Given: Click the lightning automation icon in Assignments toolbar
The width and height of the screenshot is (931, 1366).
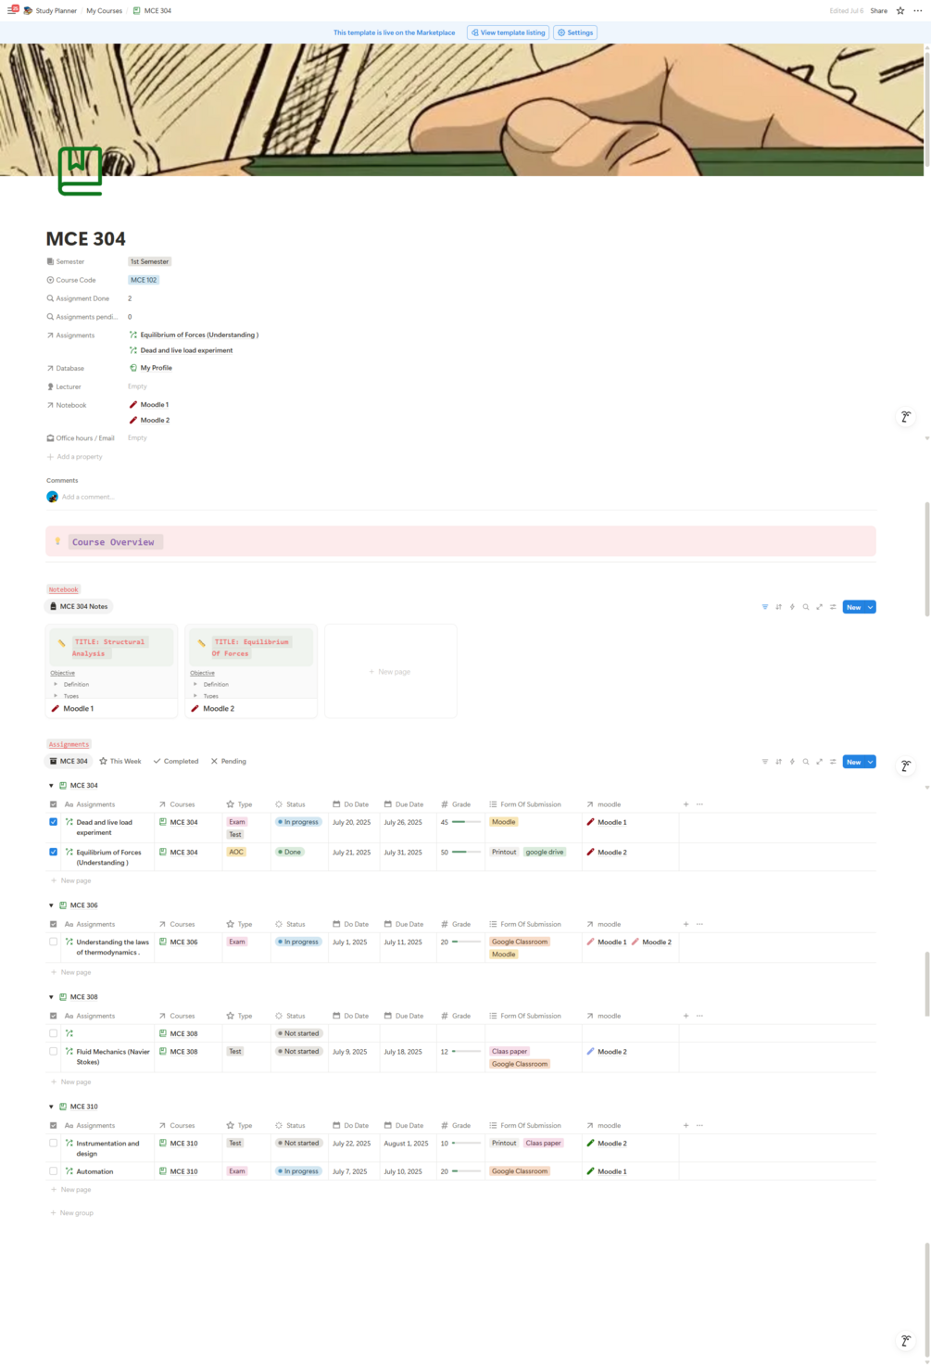Looking at the screenshot, I should tap(792, 762).
